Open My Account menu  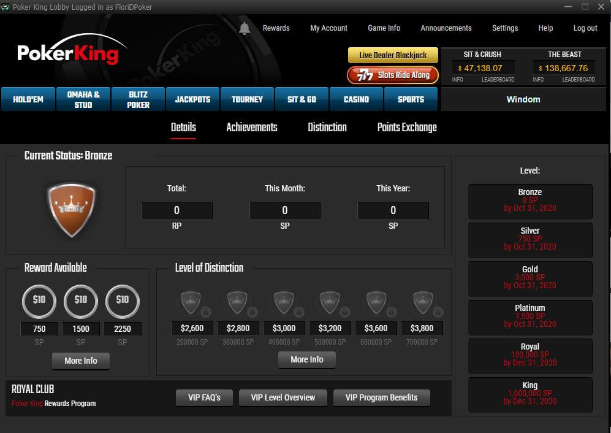328,28
